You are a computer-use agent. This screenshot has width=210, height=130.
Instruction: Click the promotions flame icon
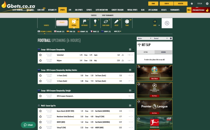click(207, 10)
